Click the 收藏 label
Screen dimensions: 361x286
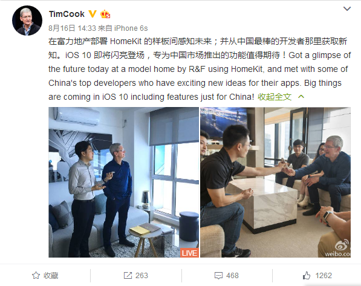click(x=51, y=275)
